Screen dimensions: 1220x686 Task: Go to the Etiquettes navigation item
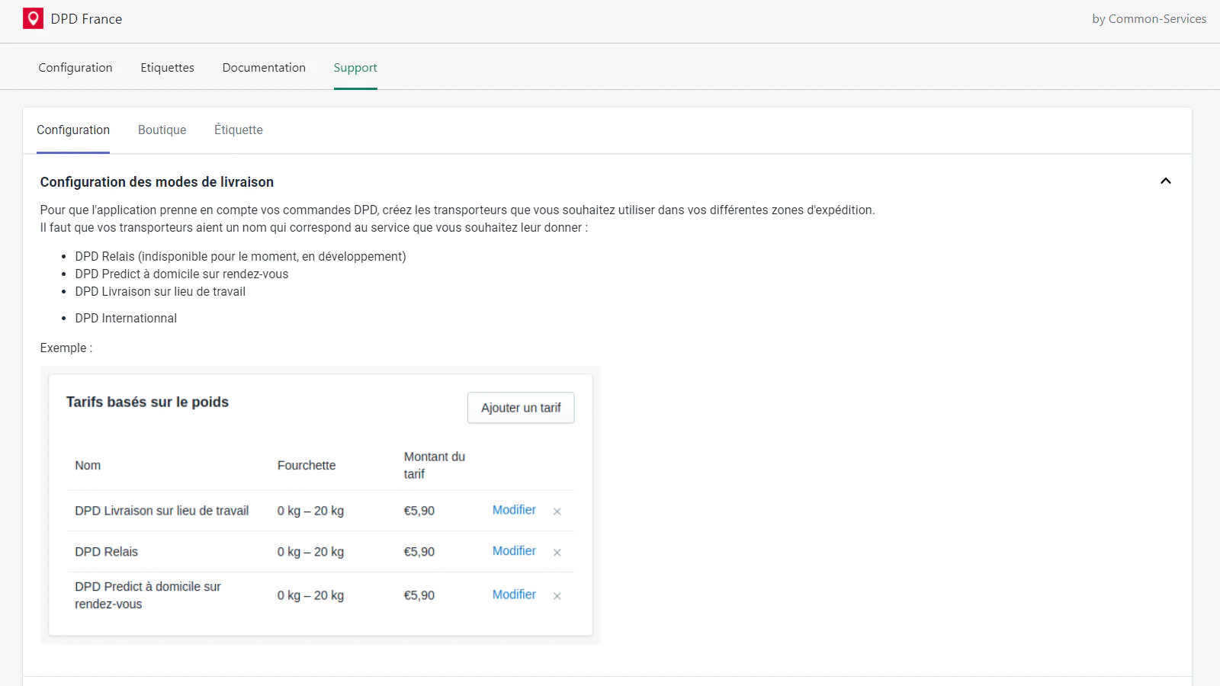167,68
